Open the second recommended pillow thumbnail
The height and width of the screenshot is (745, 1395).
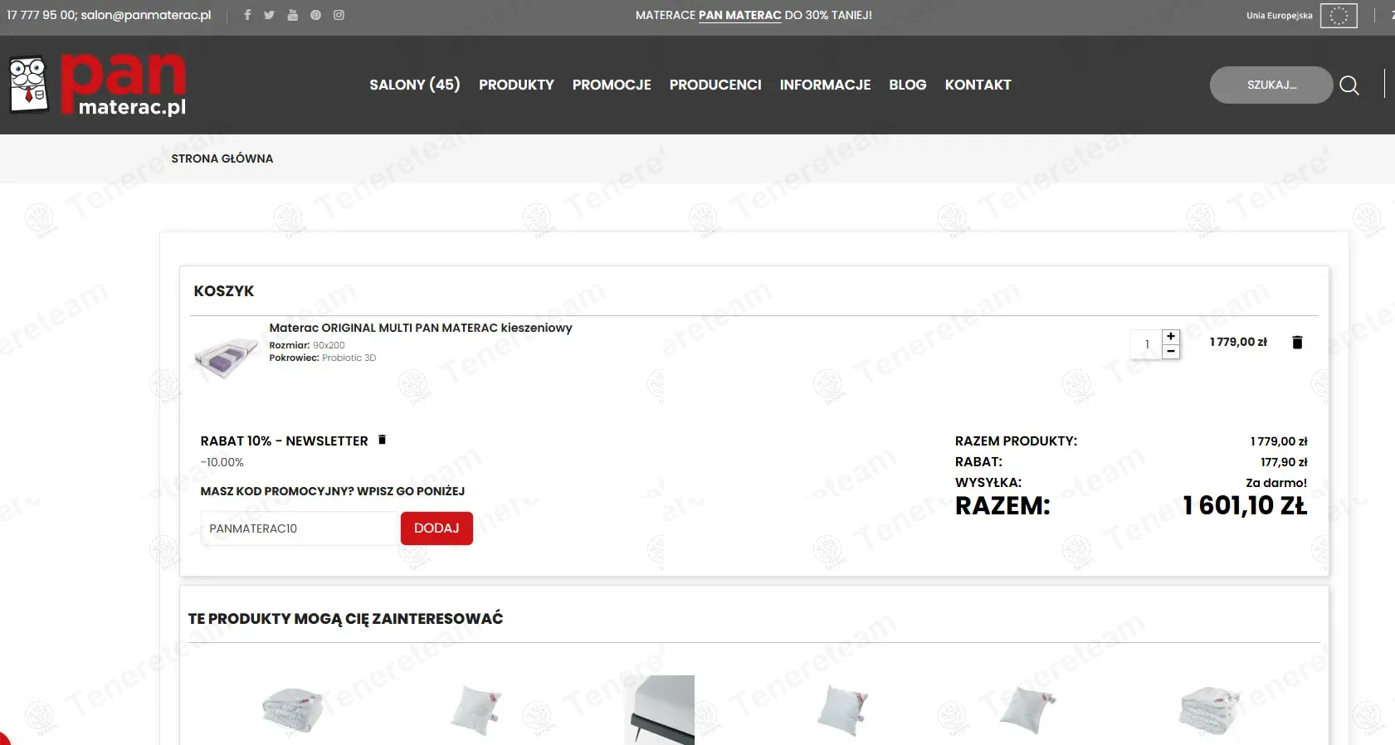pos(476,709)
